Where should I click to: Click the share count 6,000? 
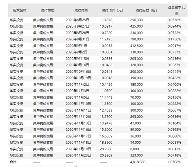click(134, 149)
